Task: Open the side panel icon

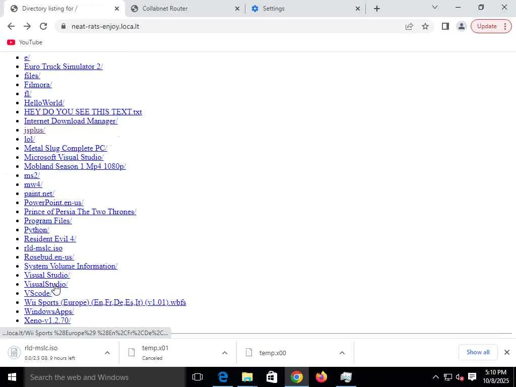Action: coord(445,26)
